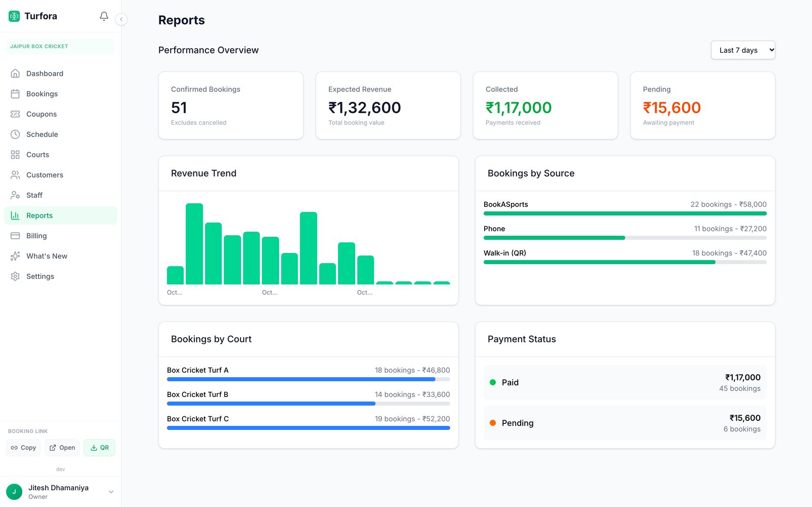Click the Box Cricket Turf B progress bar
This screenshot has width=812, height=507.
[309, 404]
